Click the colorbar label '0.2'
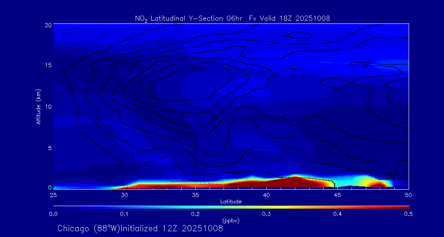 pyautogui.click(x=195, y=214)
